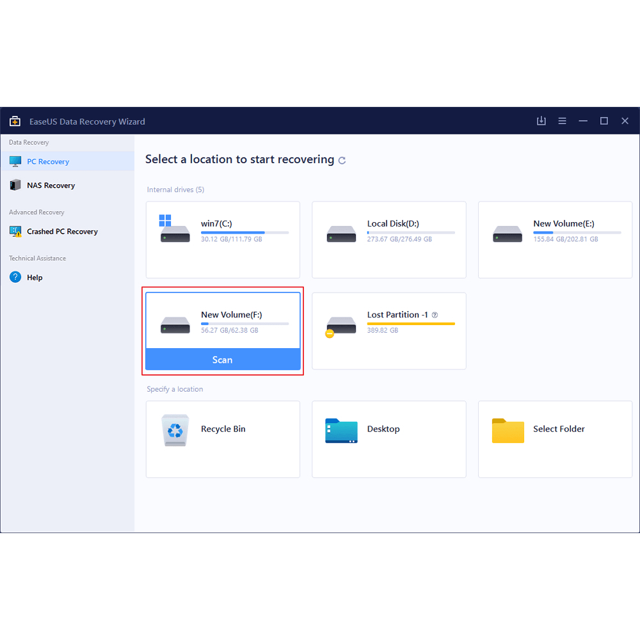Click the Recycle Bin icon
Viewport: 640px width, 640px height.
click(x=175, y=430)
